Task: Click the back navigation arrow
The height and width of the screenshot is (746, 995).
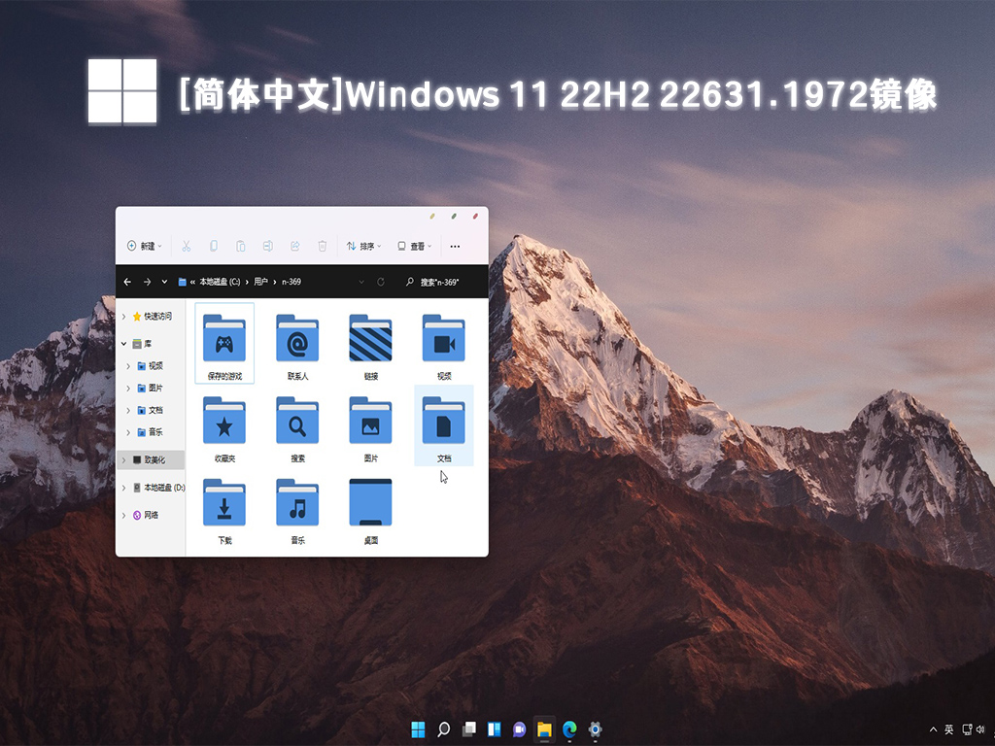Action: (127, 281)
